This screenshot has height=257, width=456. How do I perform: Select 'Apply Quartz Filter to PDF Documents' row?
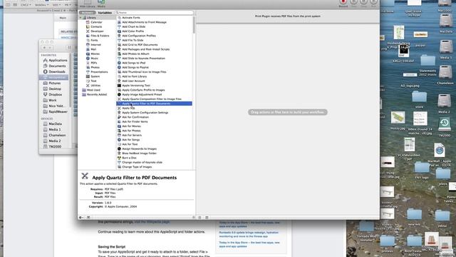click(x=154, y=104)
